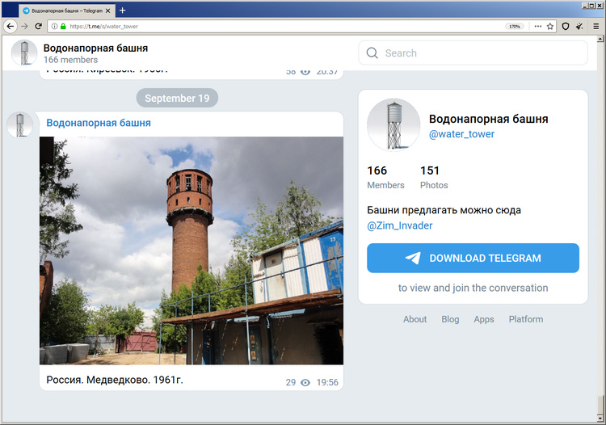Click the 170% zoom level indicator

click(x=515, y=27)
